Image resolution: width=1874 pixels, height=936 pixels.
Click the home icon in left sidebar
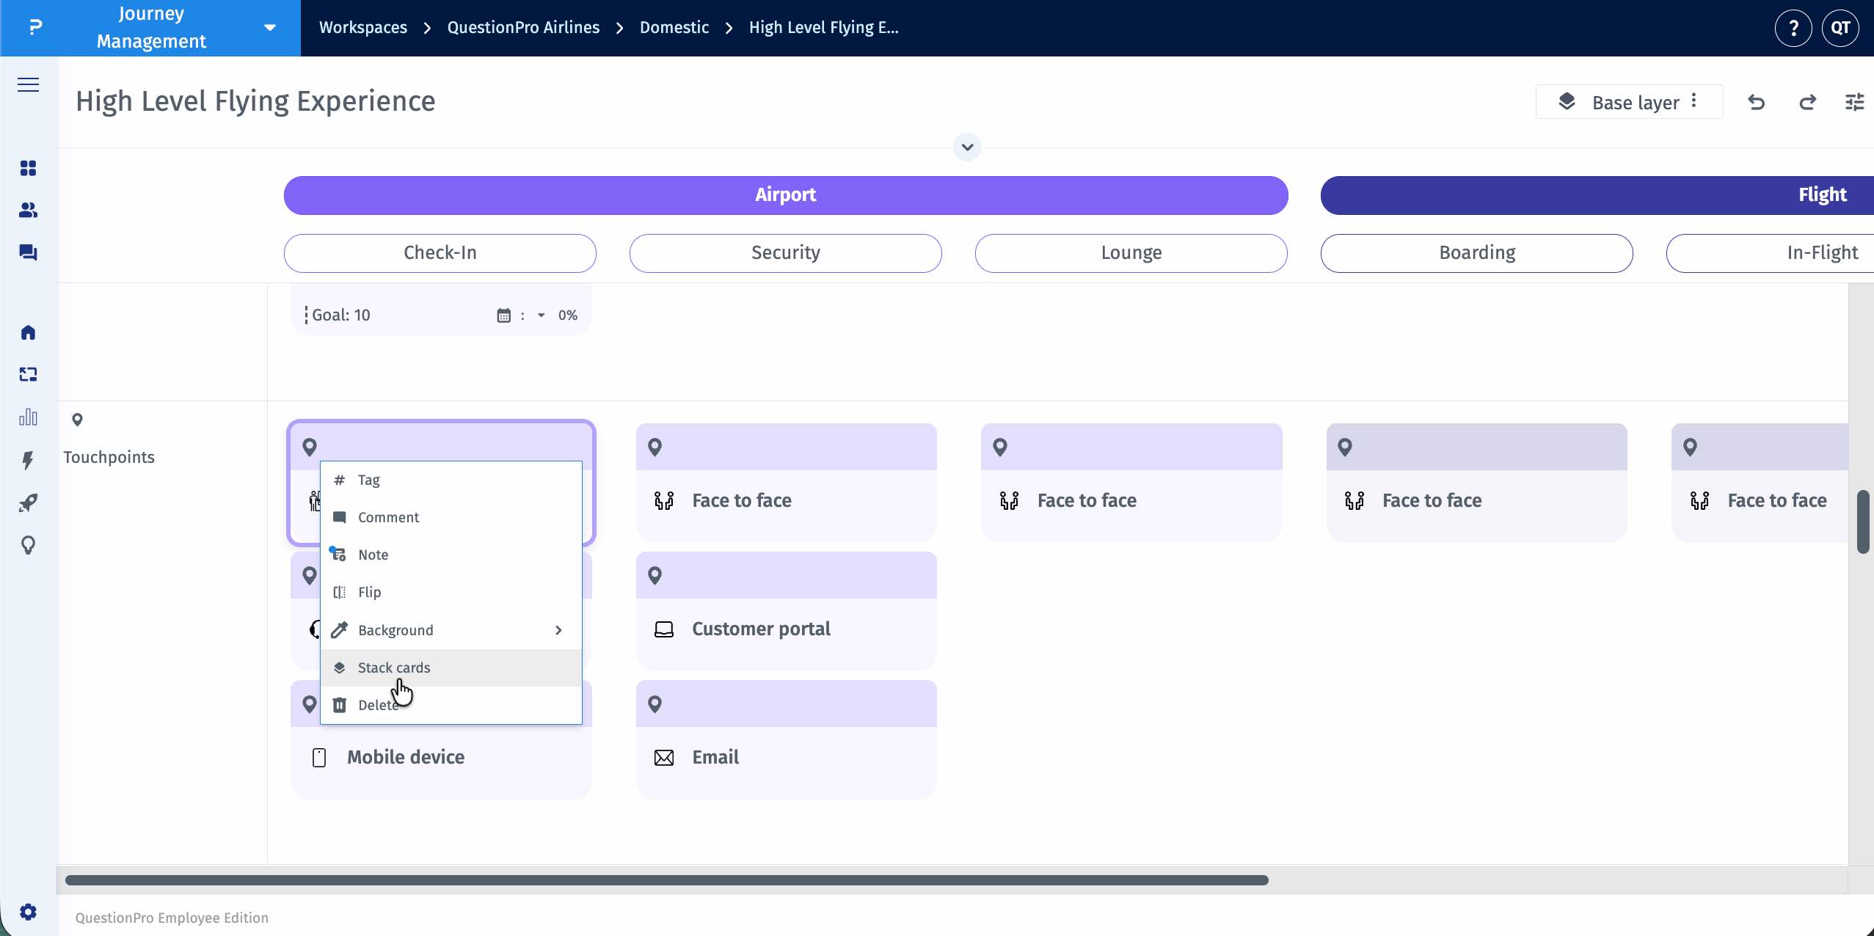[x=28, y=332]
